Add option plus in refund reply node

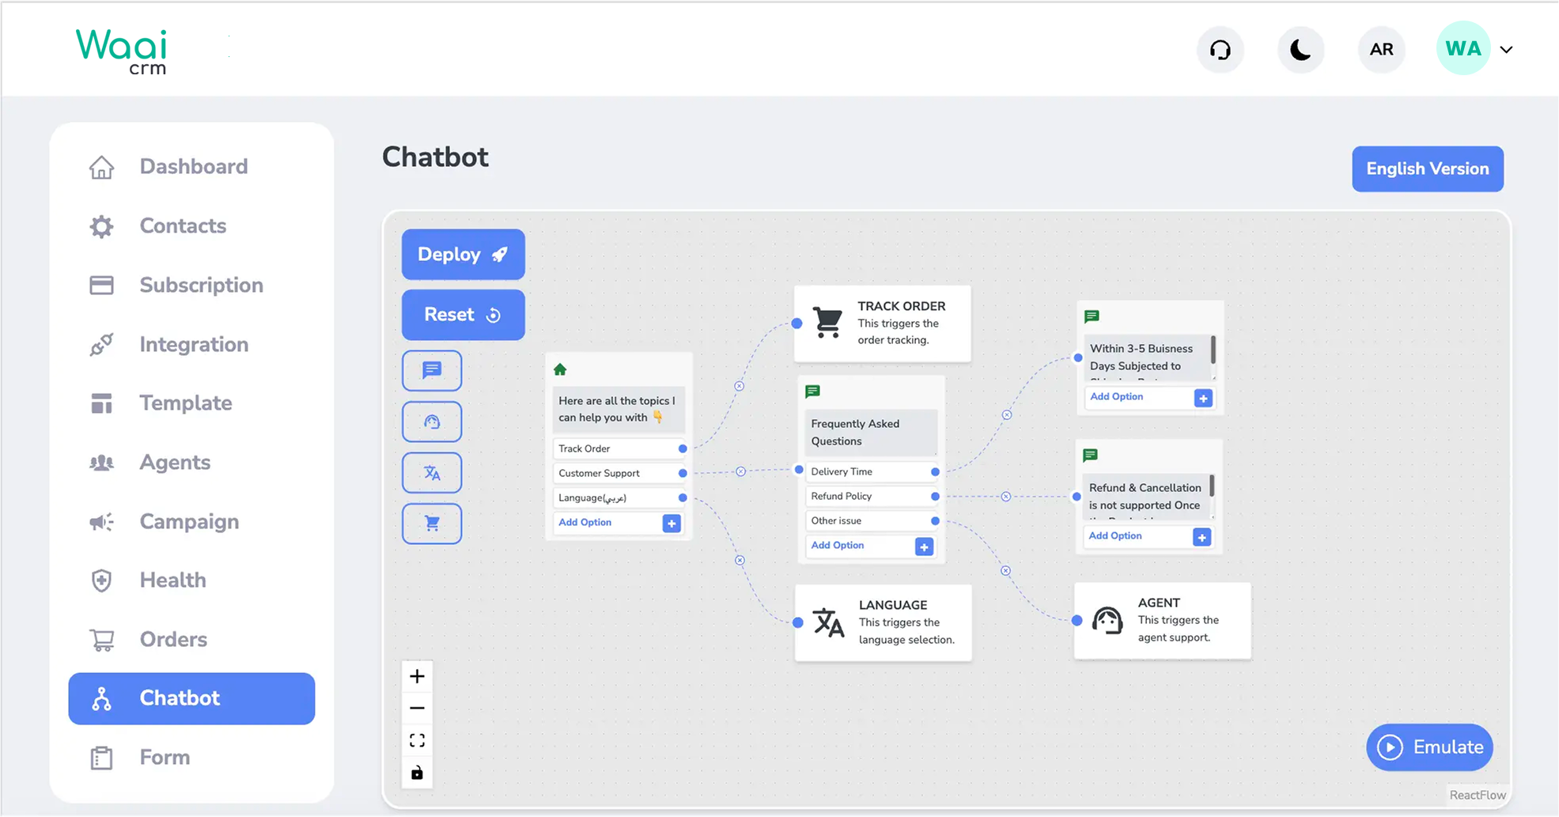[x=1201, y=538]
